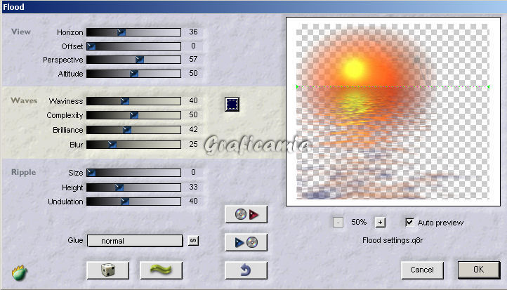Click the Waves section label
The image size is (507, 290).
click(24, 100)
